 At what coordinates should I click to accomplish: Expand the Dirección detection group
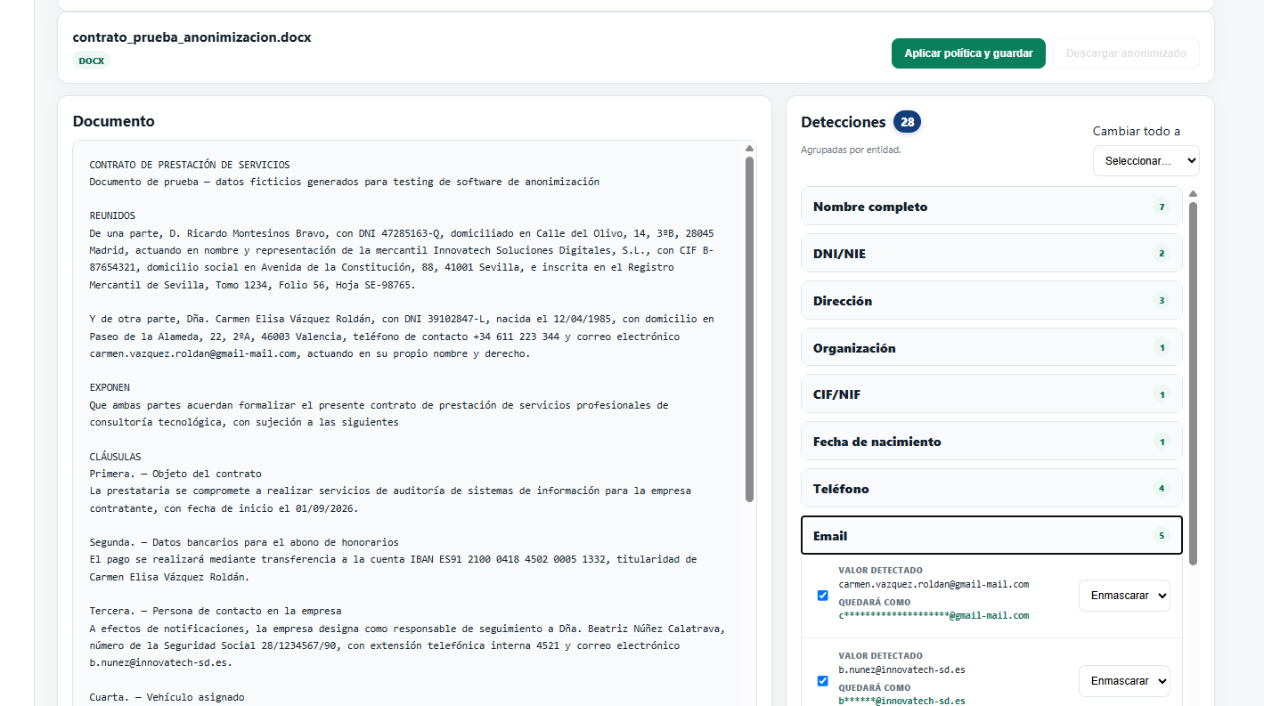[x=991, y=301]
